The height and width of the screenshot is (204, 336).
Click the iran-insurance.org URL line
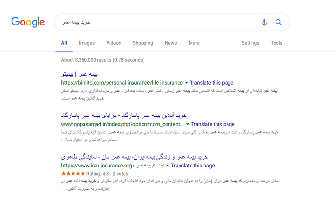coord(113,166)
